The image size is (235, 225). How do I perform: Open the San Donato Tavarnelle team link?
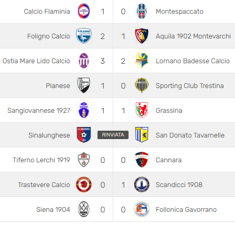coord(190,135)
